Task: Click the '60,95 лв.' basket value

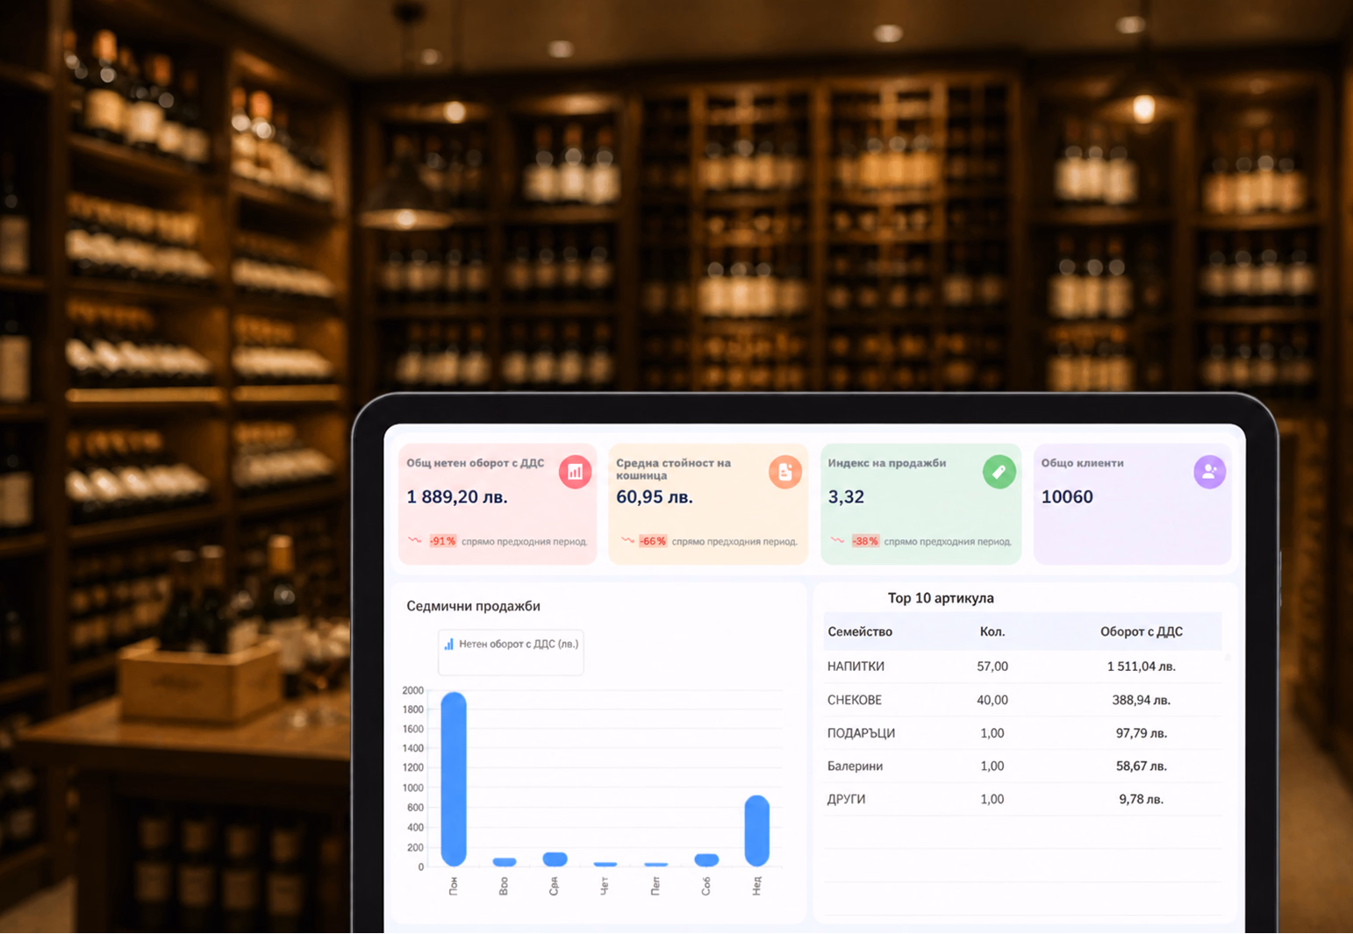Action: (655, 496)
